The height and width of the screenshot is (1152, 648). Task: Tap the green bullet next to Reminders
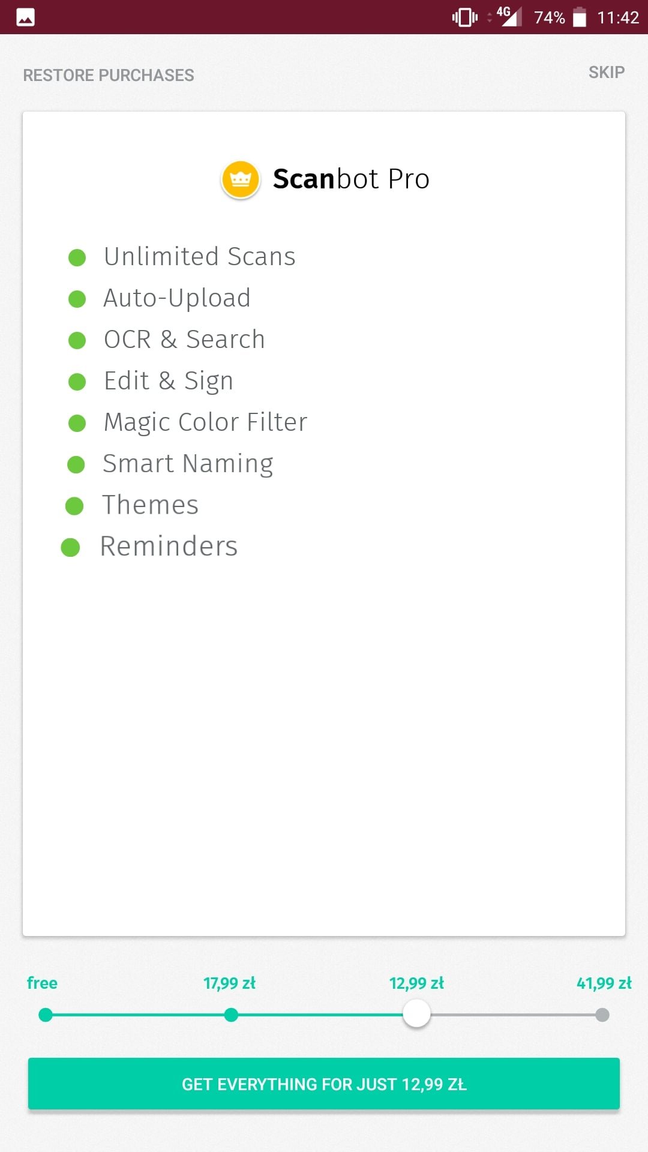coord(71,547)
